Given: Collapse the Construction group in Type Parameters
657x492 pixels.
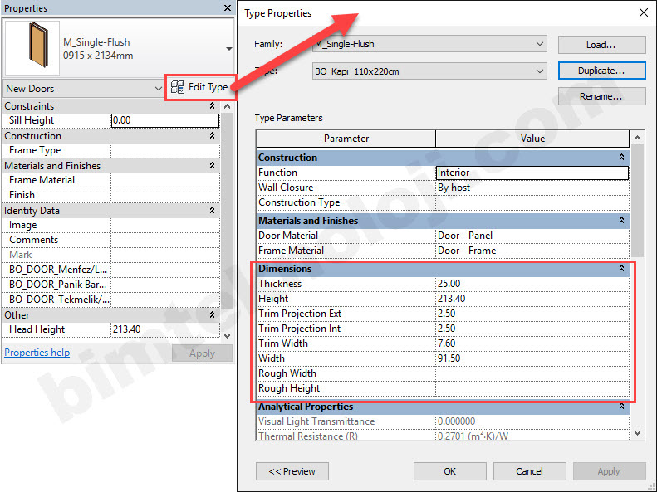Looking at the screenshot, I should click(621, 158).
